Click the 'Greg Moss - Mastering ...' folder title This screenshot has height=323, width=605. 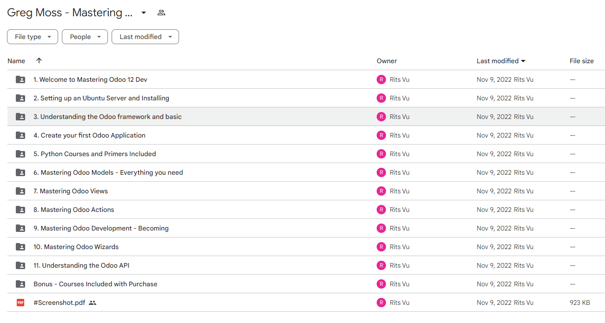pyautogui.click(x=70, y=13)
